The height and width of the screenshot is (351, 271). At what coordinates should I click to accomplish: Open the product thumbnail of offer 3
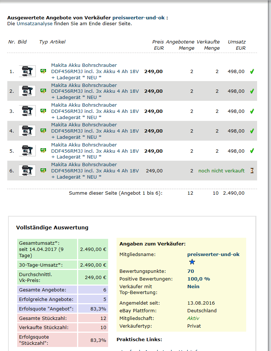coord(27,111)
